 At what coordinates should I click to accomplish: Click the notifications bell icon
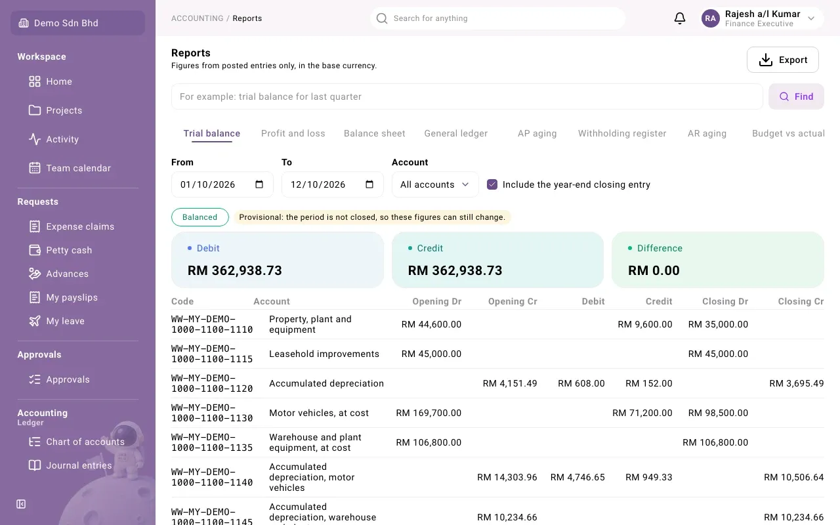tap(680, 18)
